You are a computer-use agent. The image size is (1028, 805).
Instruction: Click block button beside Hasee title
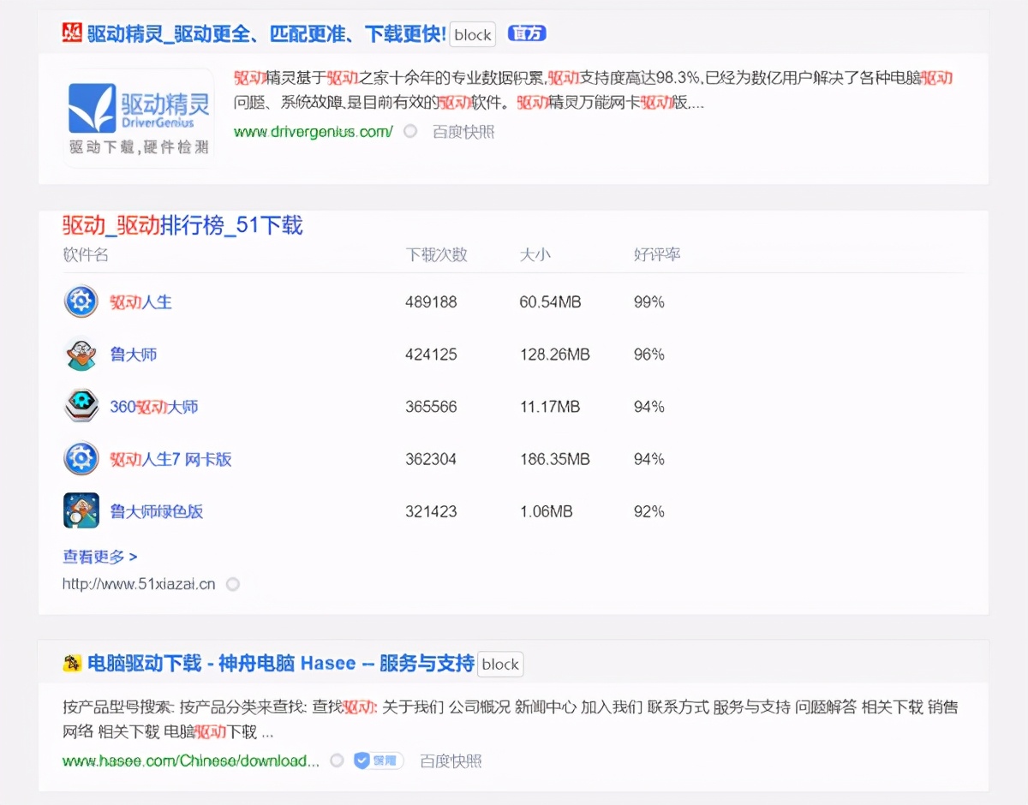(x=500, y=664)
